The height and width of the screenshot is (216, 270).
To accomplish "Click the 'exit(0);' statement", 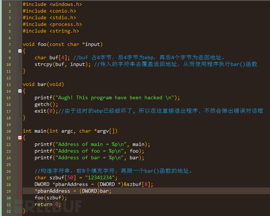I will click(46, 111).
